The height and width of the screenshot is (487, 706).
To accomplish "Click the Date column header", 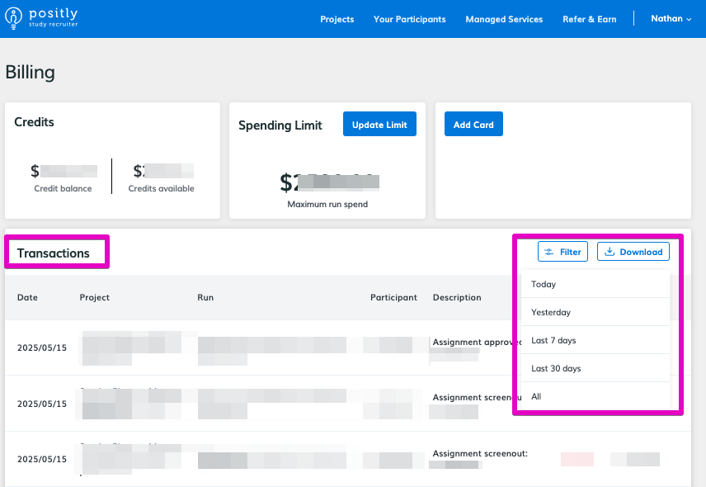I will [x=27, y=297].
